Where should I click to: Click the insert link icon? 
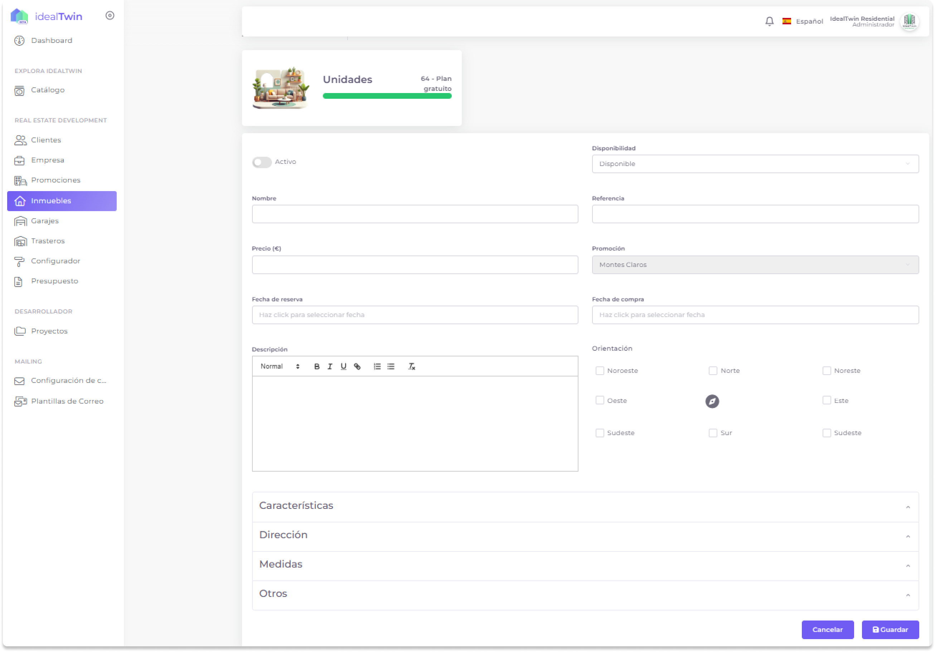point(357,366)
